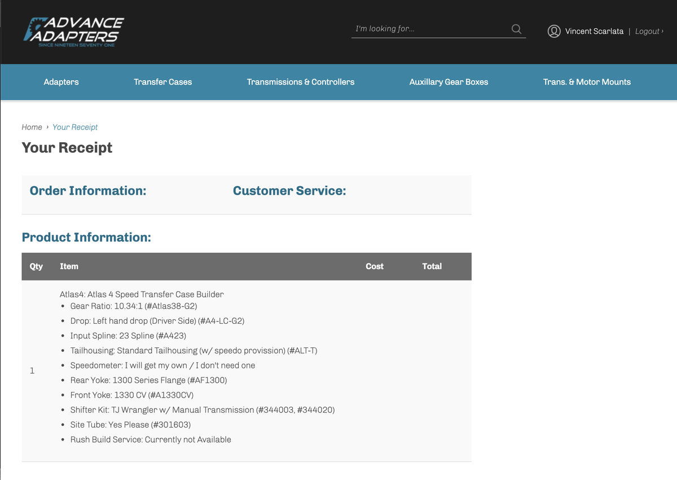
Task: Navigate to Home via breadcrumb
Action: pos(32,127)
